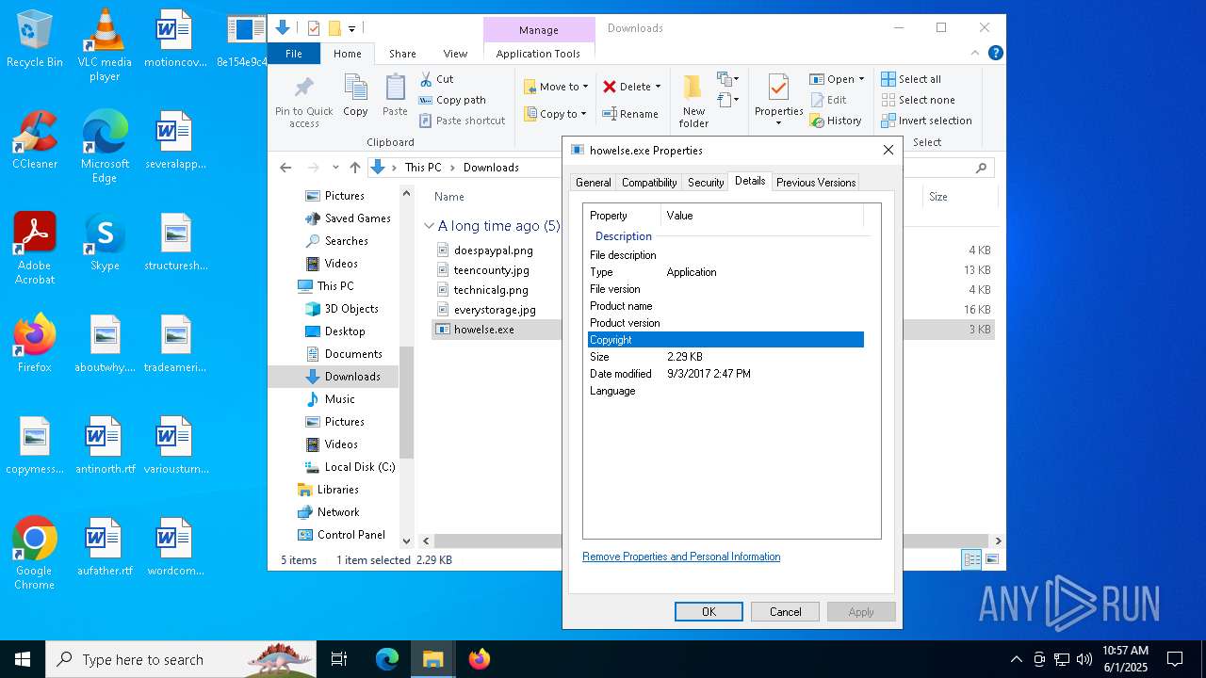Open the Open button dropdown arrow
The width and height of the screenshot is (1206, 678).
[861, 79]
